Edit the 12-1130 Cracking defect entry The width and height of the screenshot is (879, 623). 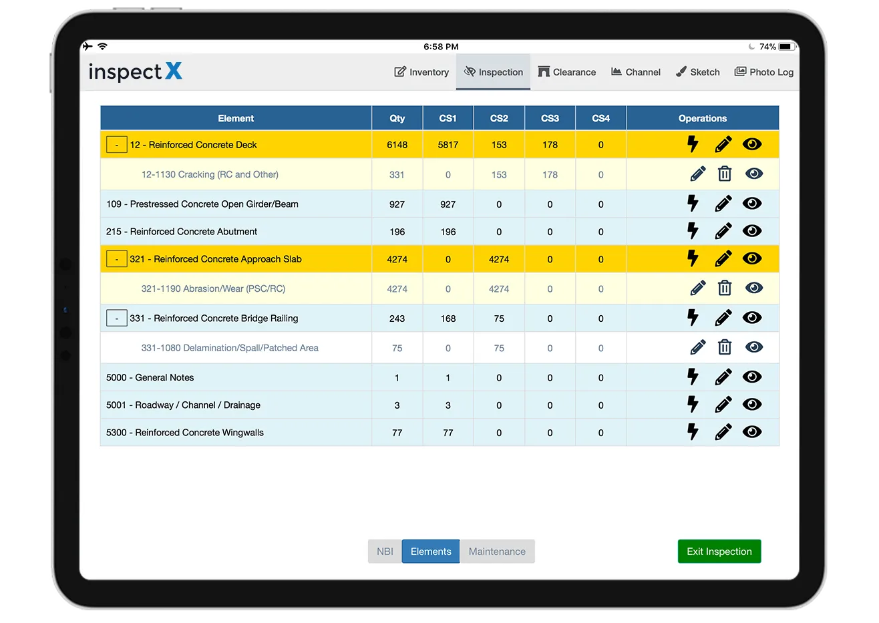coord(697,174)
